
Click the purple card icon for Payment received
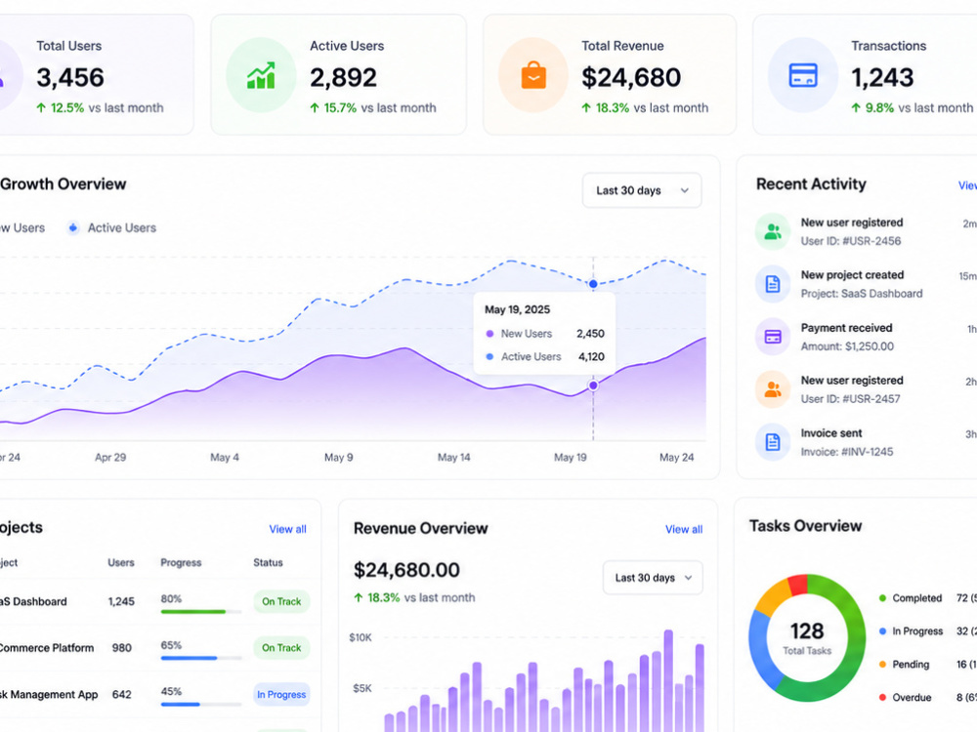[x=773, y=337]
